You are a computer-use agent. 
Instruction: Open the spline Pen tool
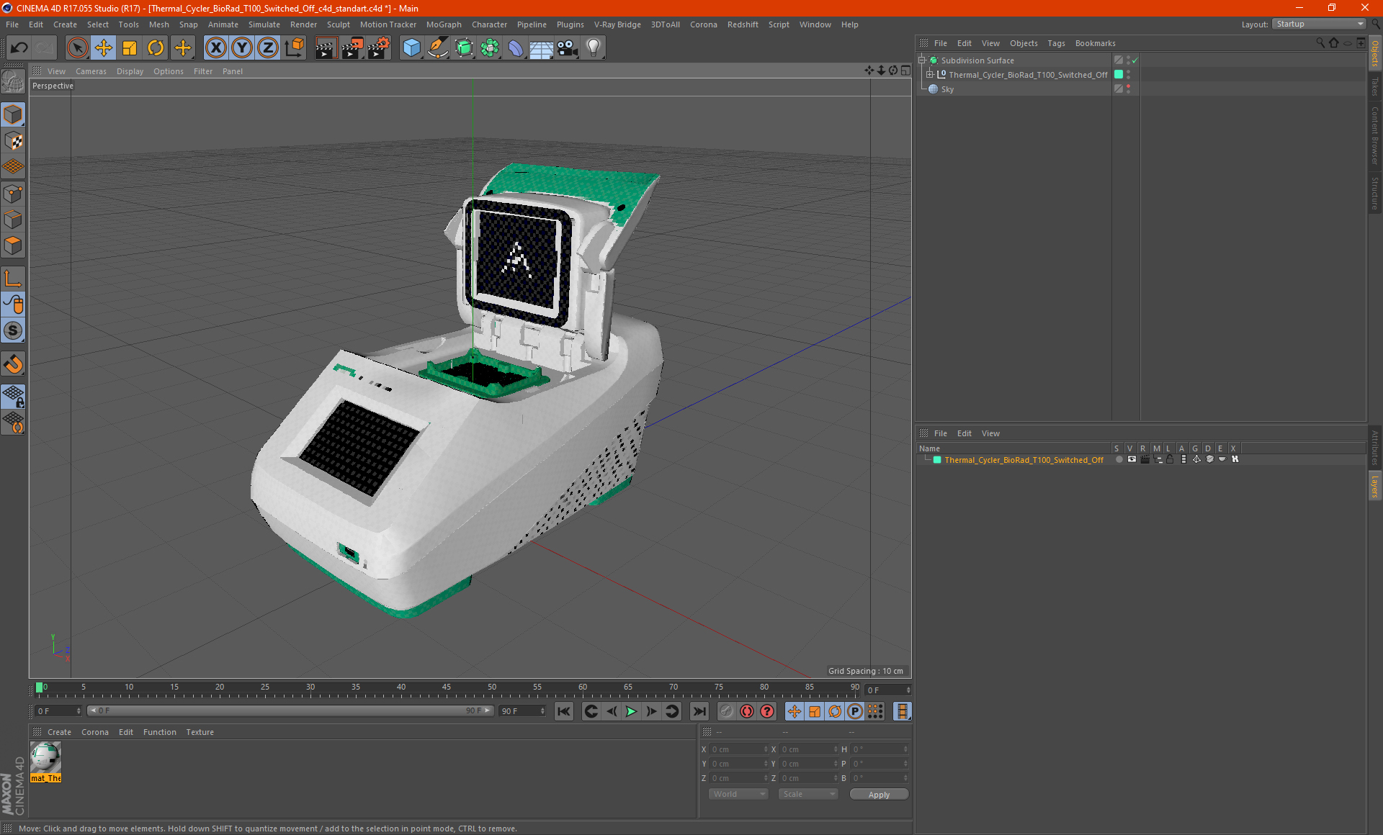pyautogui.click(x=437, y=48)
